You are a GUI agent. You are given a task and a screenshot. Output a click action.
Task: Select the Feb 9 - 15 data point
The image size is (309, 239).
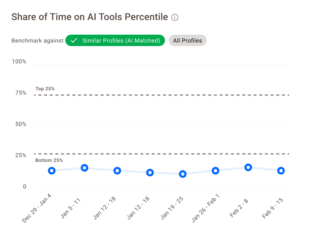click(x=281, y=171)
